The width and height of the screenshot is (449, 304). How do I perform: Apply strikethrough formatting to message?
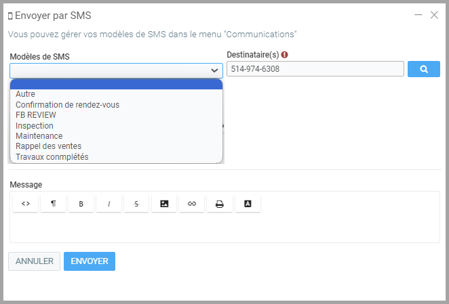tap(136, 203)
